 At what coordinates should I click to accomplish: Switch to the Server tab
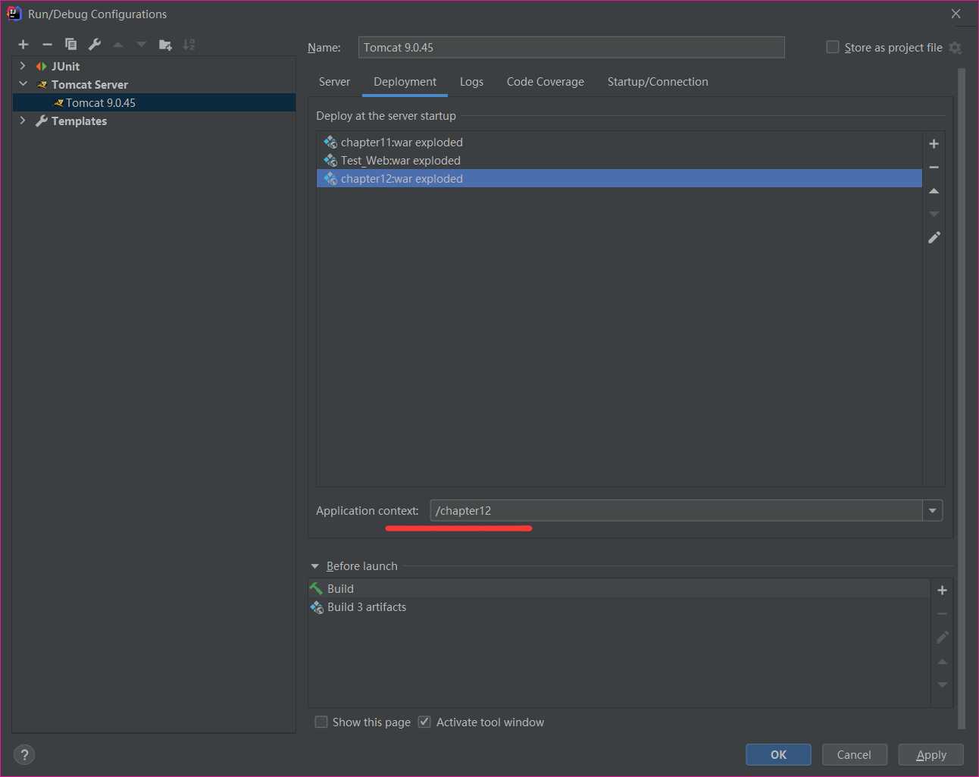[334, 82]
